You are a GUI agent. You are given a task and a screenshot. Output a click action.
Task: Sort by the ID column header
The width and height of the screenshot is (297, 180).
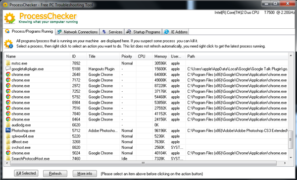(x=78, y=57)
